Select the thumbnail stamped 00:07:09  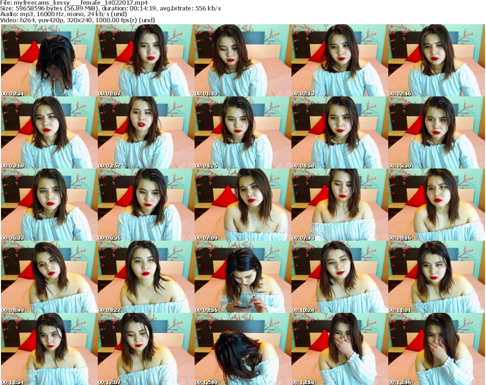(x=243, y=205)
